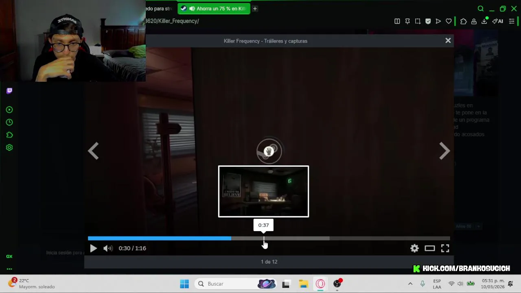
Task: Mute the trailer volume
Action: 108,248
